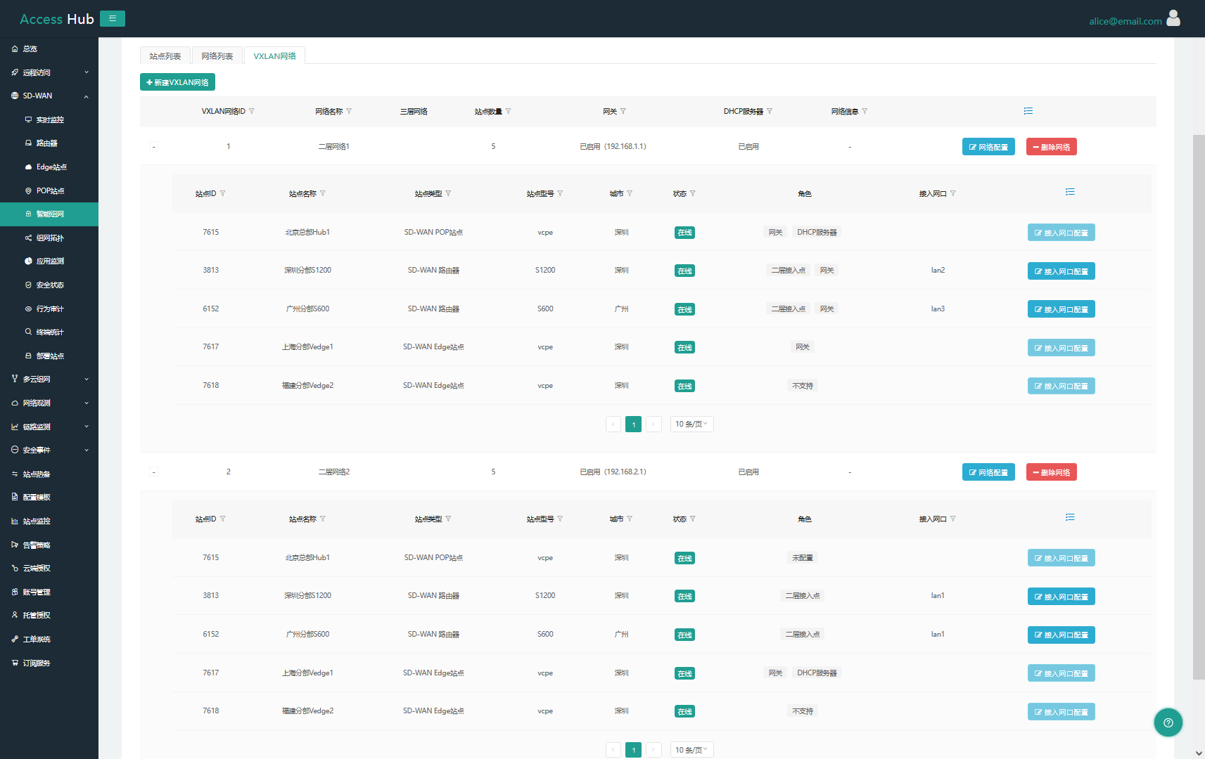Viewport: 1205px width, 759px height.
Task: Open Edge站点 sidebar entry
Action: coord(49,167)
